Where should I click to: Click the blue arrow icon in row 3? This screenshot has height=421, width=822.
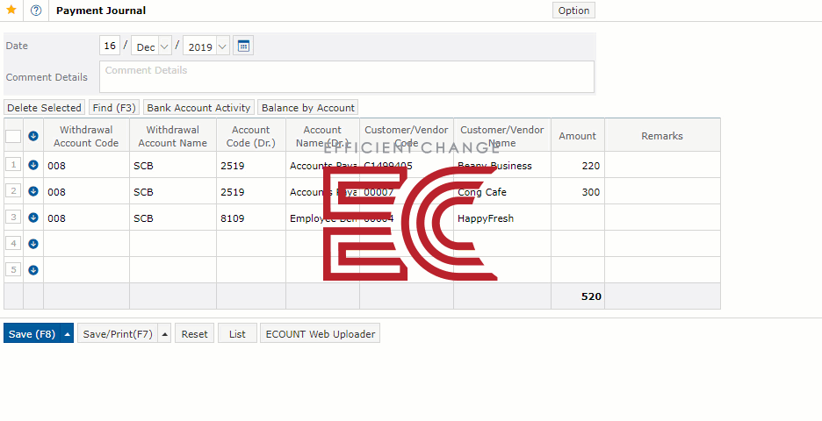pyautogui.click(x=33, y=218)
